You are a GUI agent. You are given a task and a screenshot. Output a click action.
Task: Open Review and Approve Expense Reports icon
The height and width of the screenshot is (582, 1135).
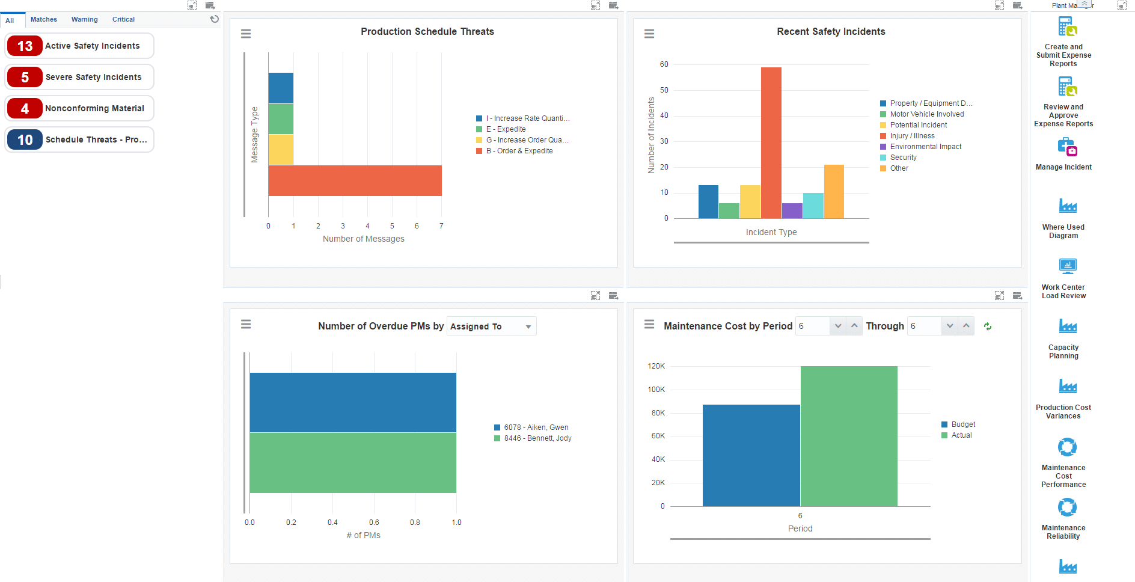coord(1067,87)
